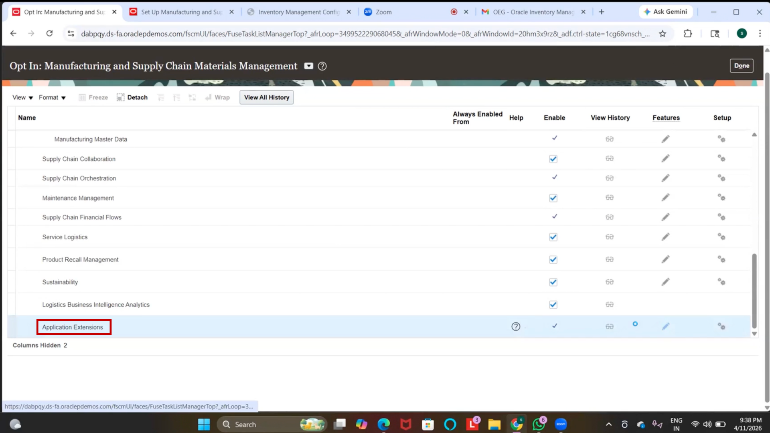Open Features pencil for Manufacturing Master Data
The width and height of the screenshot is (770, 433).
coord(665,139)
